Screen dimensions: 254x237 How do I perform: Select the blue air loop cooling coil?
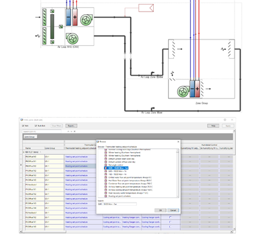[x=68, y=17]
